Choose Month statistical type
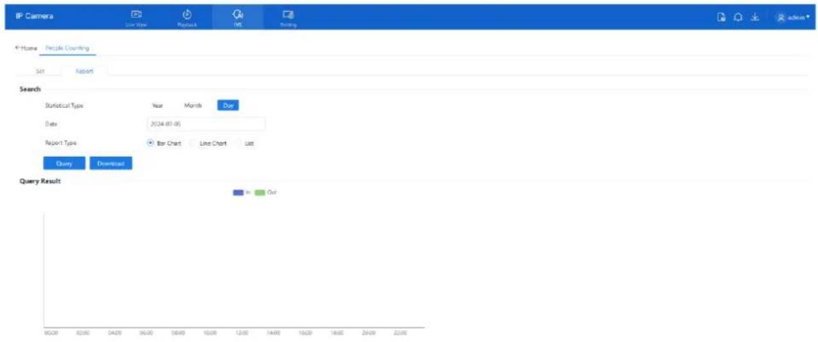 coord(193,105)
